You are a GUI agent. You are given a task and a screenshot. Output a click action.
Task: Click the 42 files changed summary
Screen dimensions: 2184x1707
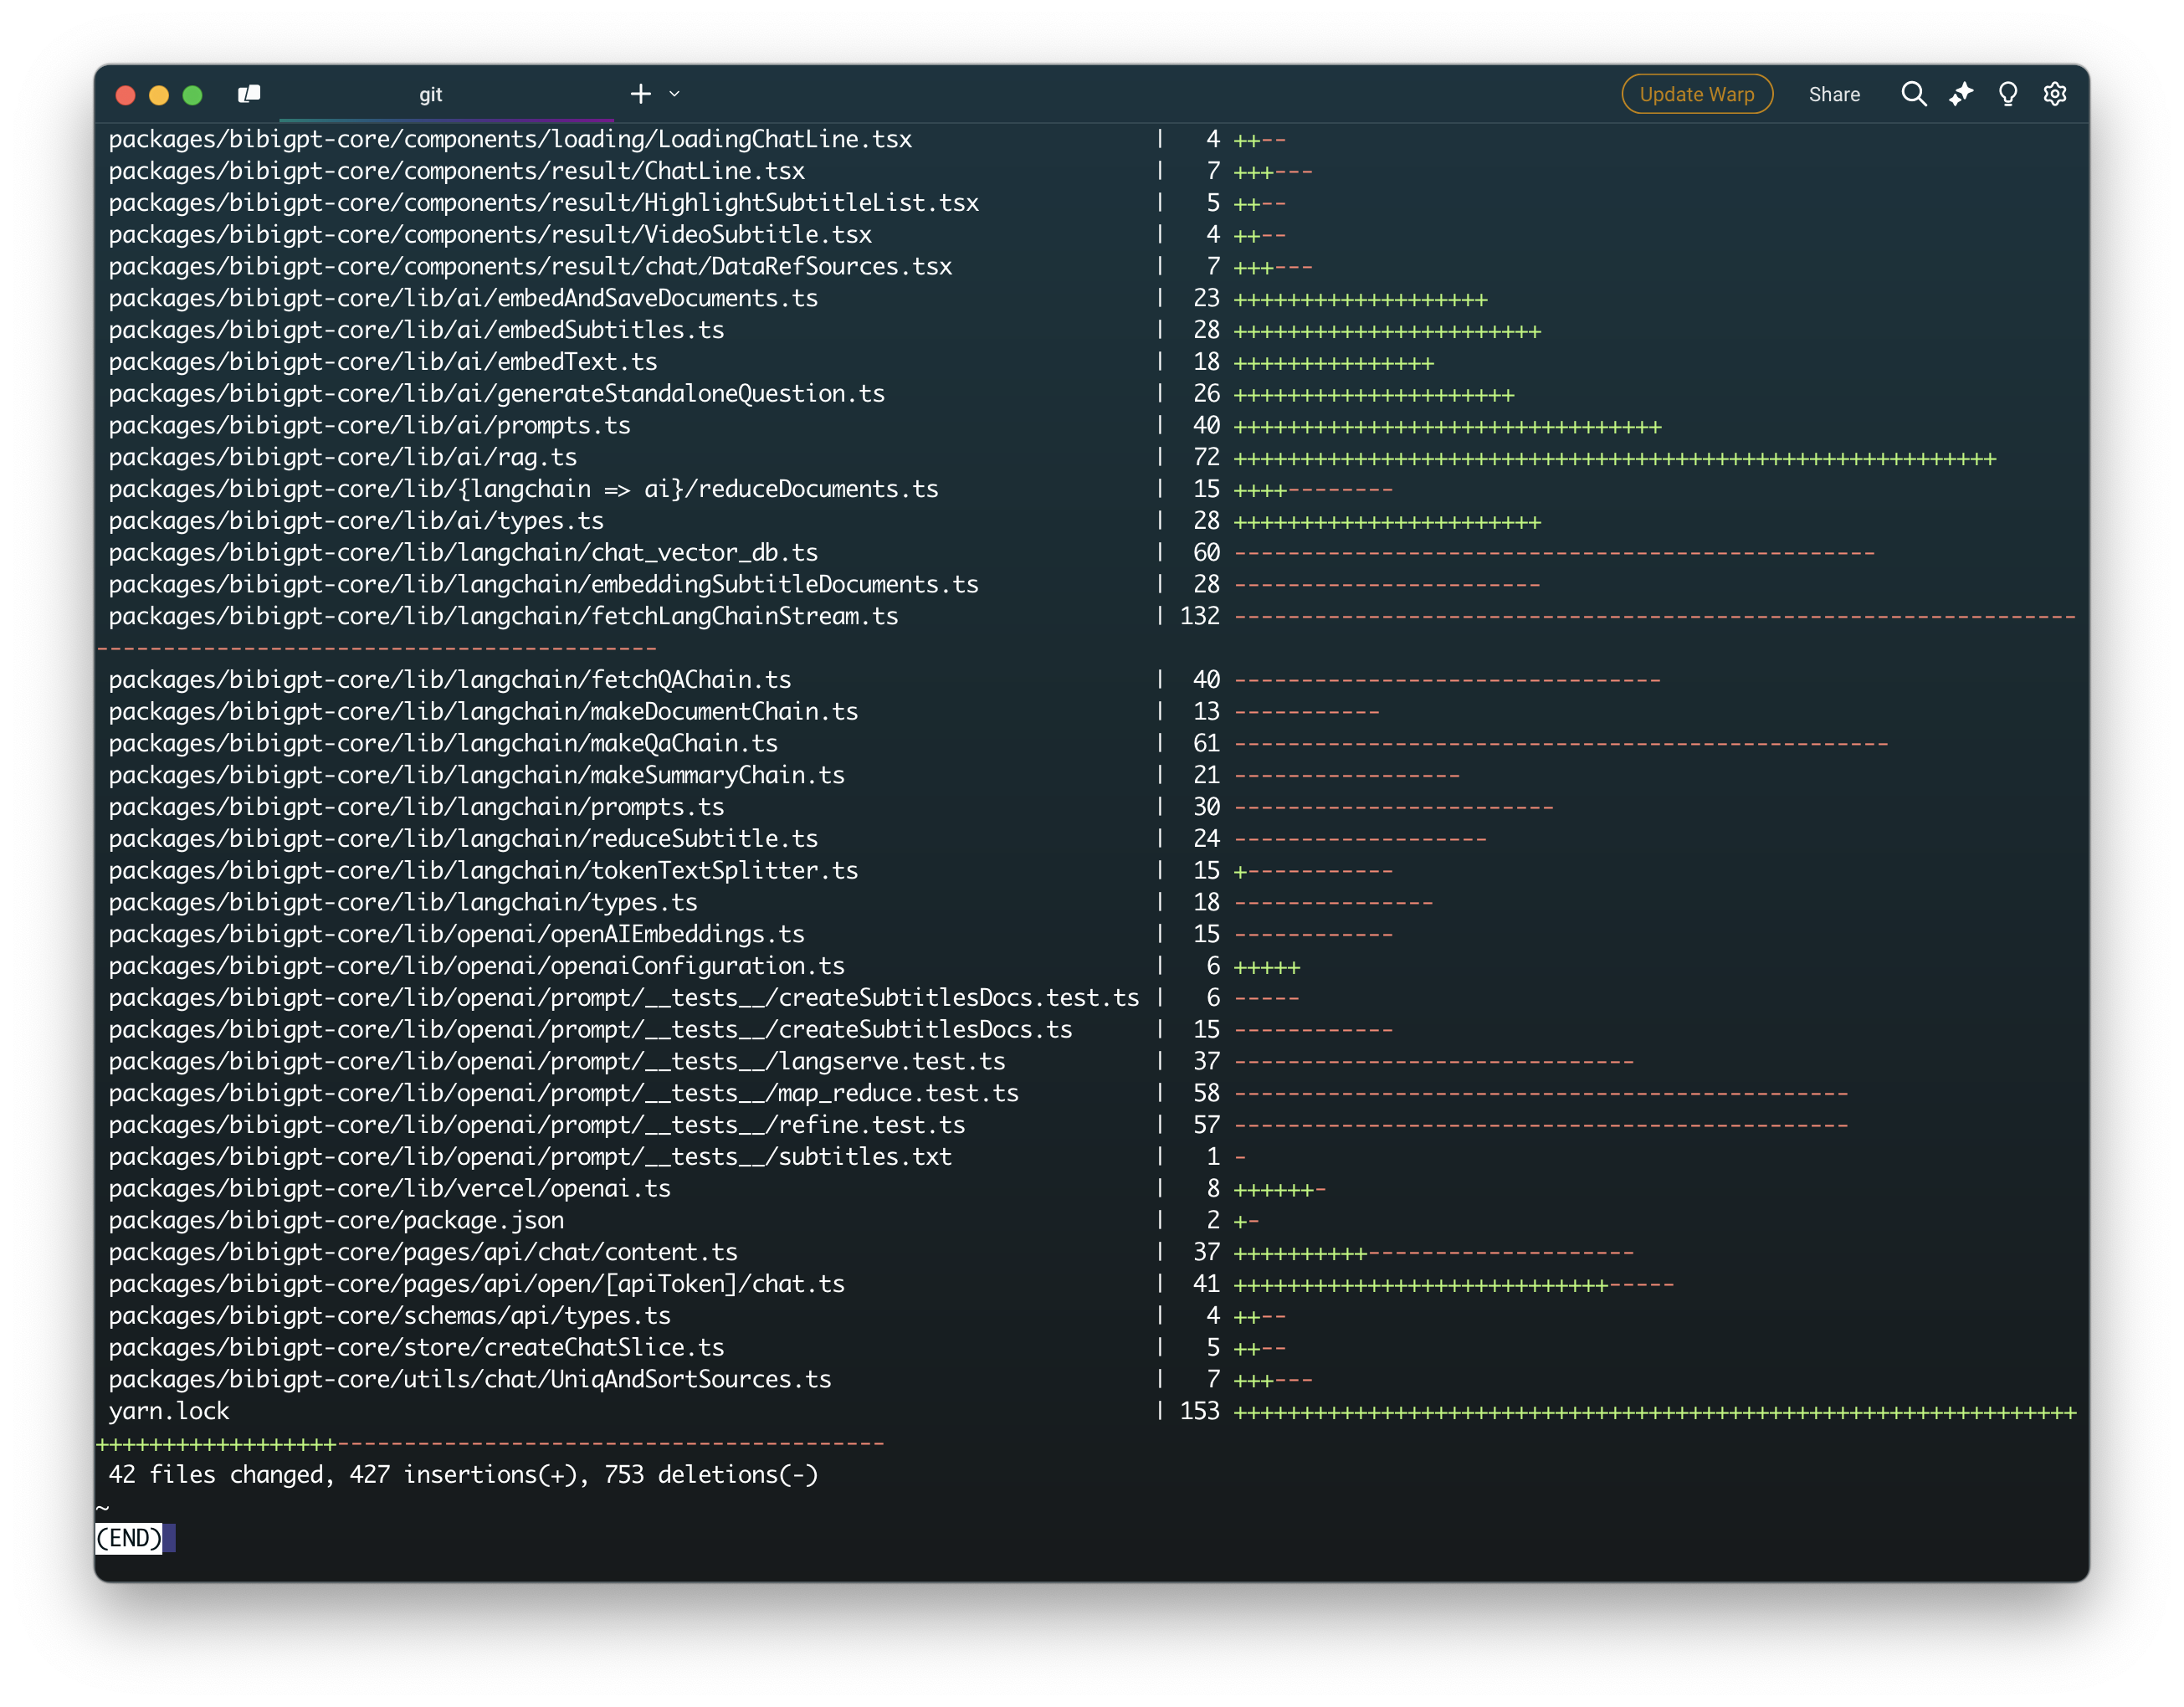click(463, 1475)
